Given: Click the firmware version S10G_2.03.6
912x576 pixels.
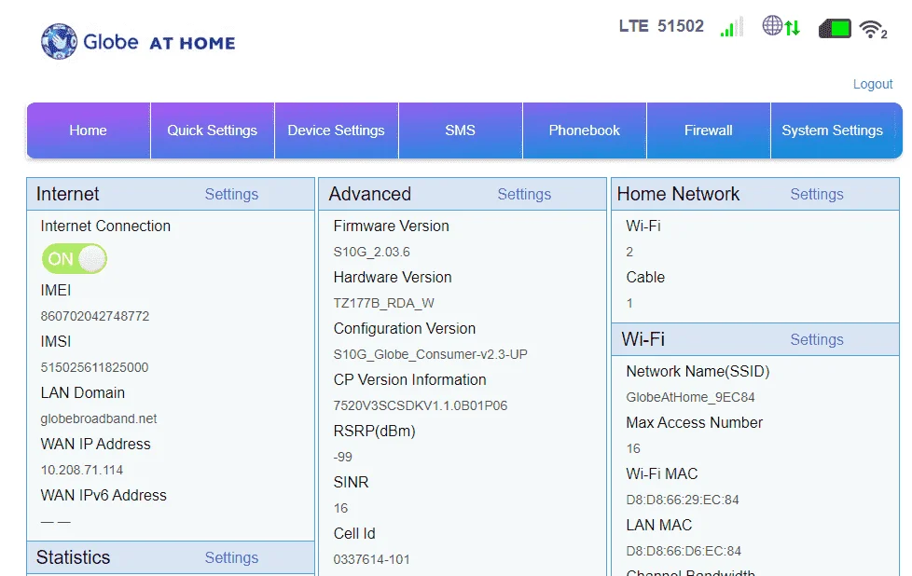Looking at the screenshot, I should pyautogui.click(x=372, y=252).
